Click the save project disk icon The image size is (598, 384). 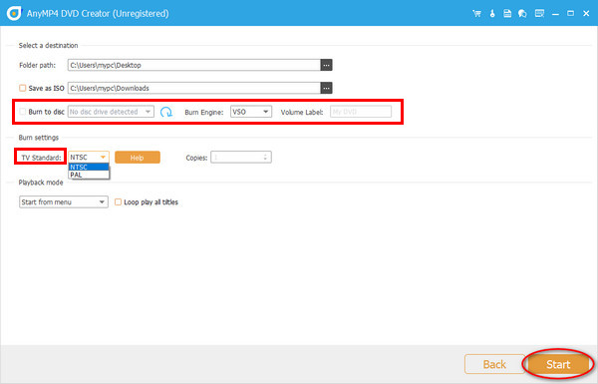point(507,14)
